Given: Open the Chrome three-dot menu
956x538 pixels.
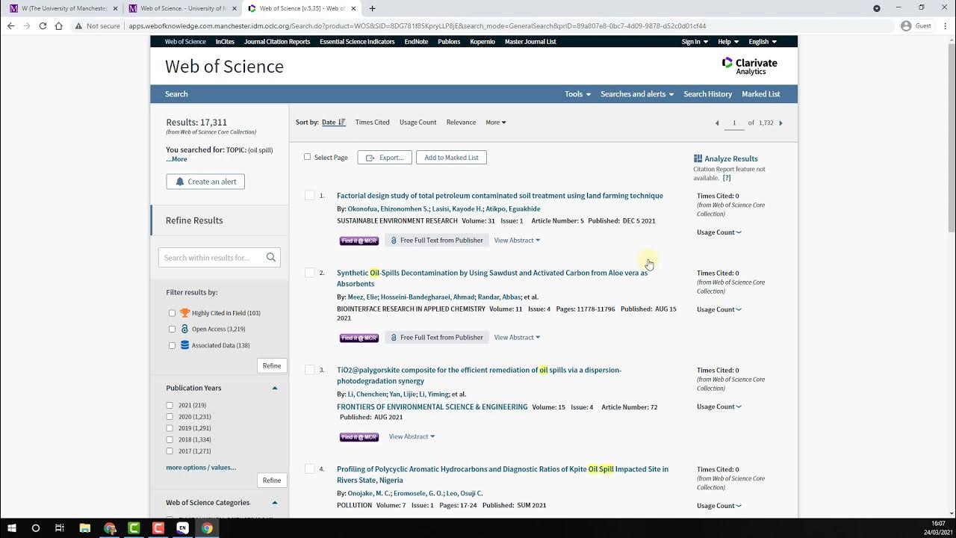Looking at the screenshot, I should point(945,25).
